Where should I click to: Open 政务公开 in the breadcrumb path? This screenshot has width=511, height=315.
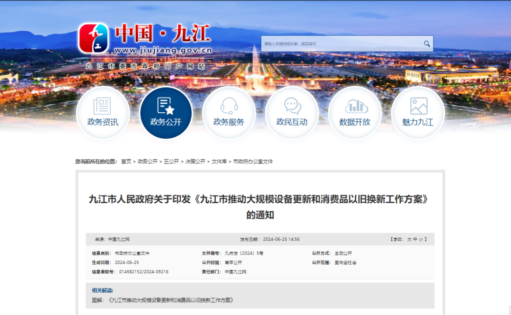tap(148, 162)
